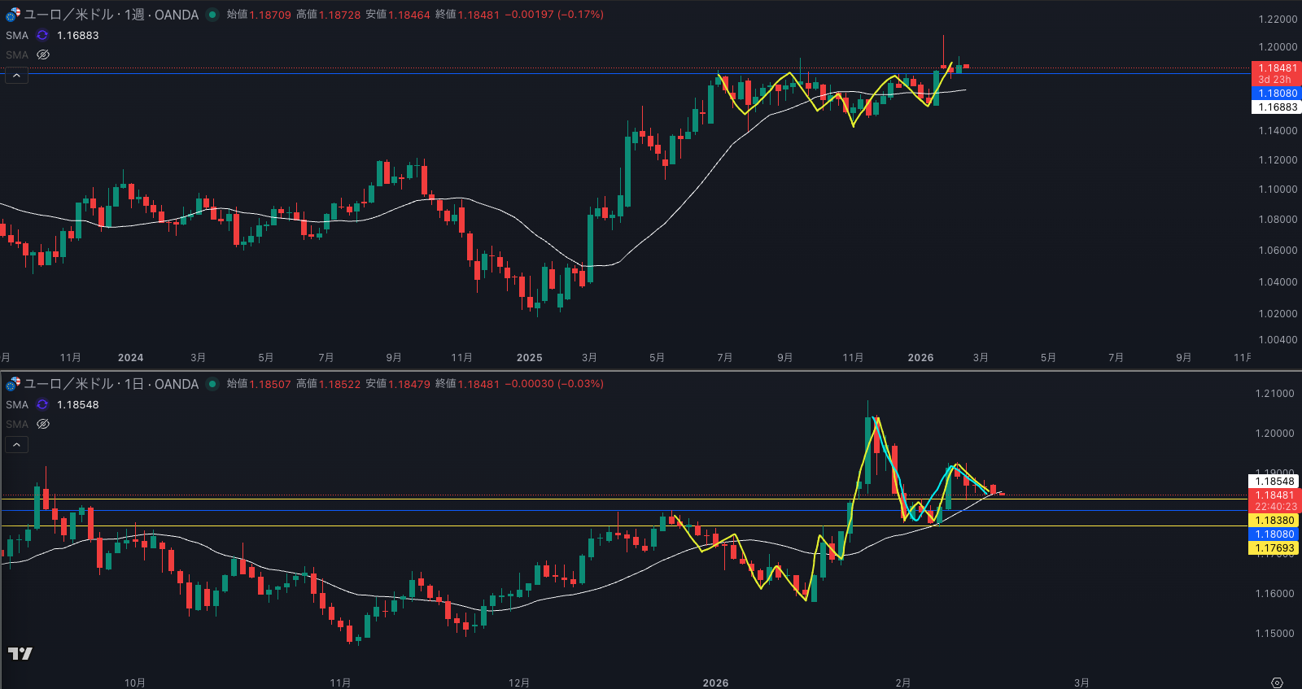Open symbol title ユーロ/米ドル 1日 OANDA
Viewport: 1302px width, 689px height.
pyautogui.click(x=111, y=384)
